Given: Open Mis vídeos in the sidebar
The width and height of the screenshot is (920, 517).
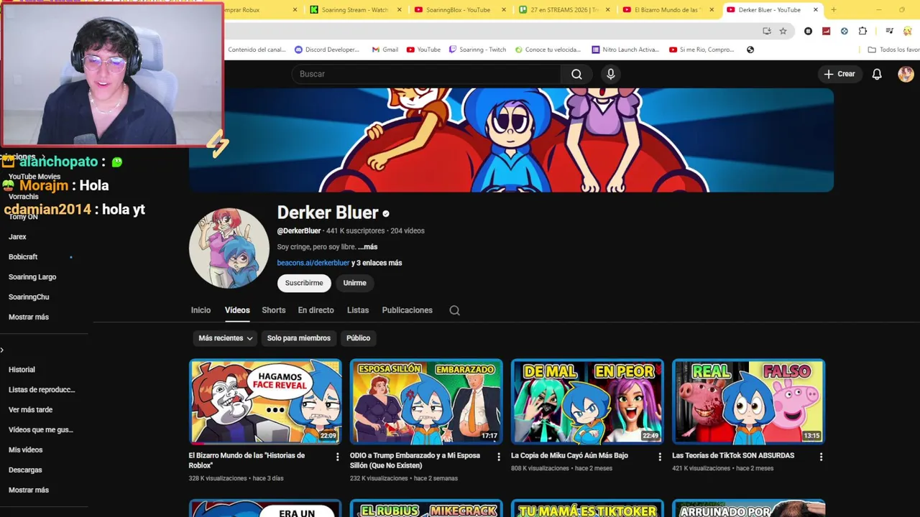Looking at the screenshot, I should coord(26,450).
